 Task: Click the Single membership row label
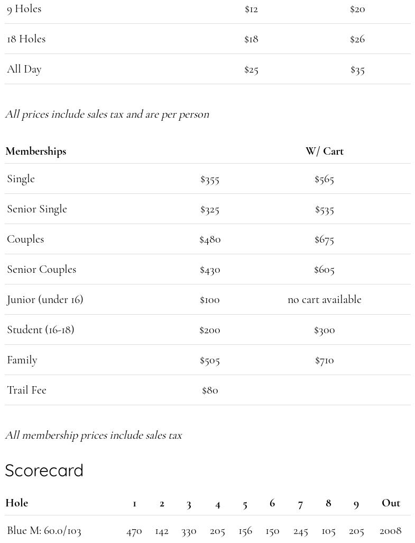click(x=21, y=179)
